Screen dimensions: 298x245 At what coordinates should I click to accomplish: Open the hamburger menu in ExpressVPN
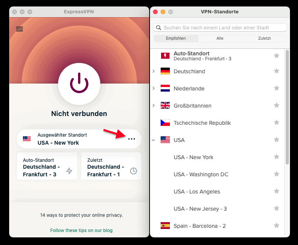pyautogui.click(x=20, y=29)
